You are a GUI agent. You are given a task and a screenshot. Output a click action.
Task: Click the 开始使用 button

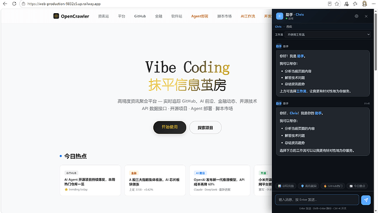coord(170,127)
